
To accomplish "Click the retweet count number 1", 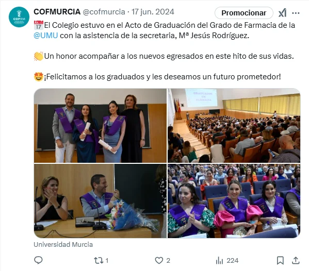I will 107,261.
